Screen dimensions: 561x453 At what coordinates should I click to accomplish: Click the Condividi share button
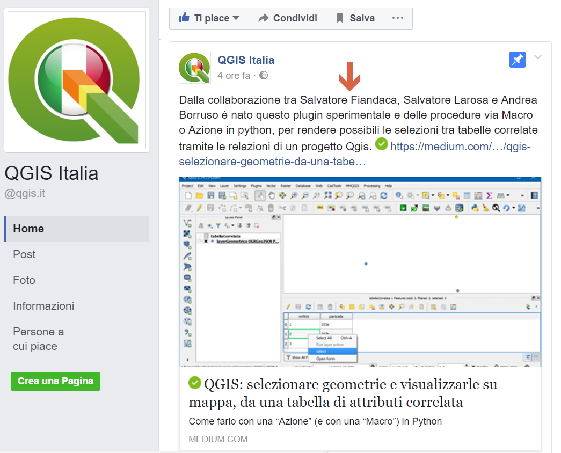click(x=287, y=18)
